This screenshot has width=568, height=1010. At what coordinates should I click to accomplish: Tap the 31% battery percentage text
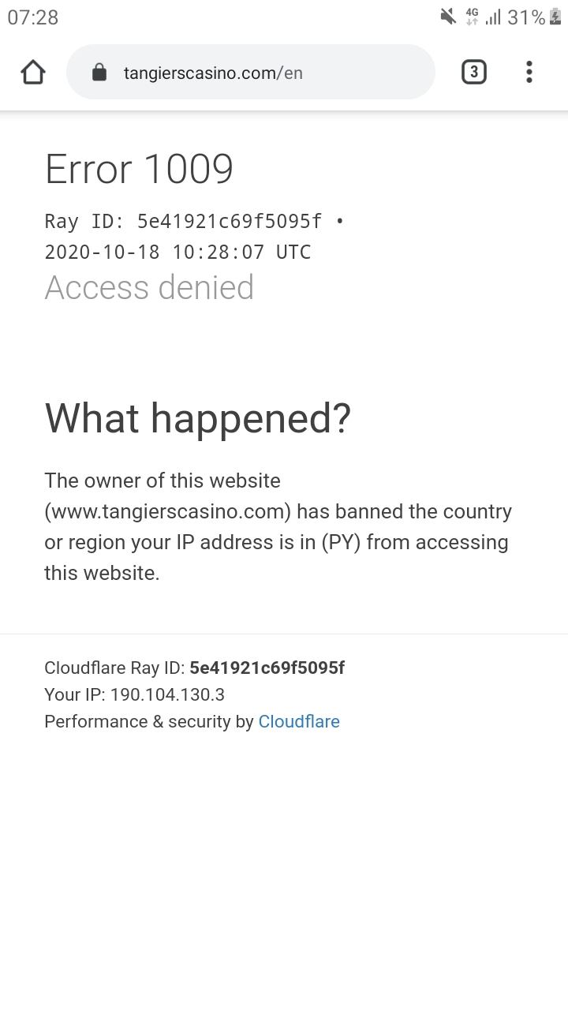525,17
